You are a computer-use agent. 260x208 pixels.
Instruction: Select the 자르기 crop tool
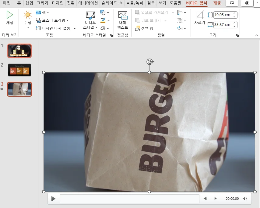[200, 17]
